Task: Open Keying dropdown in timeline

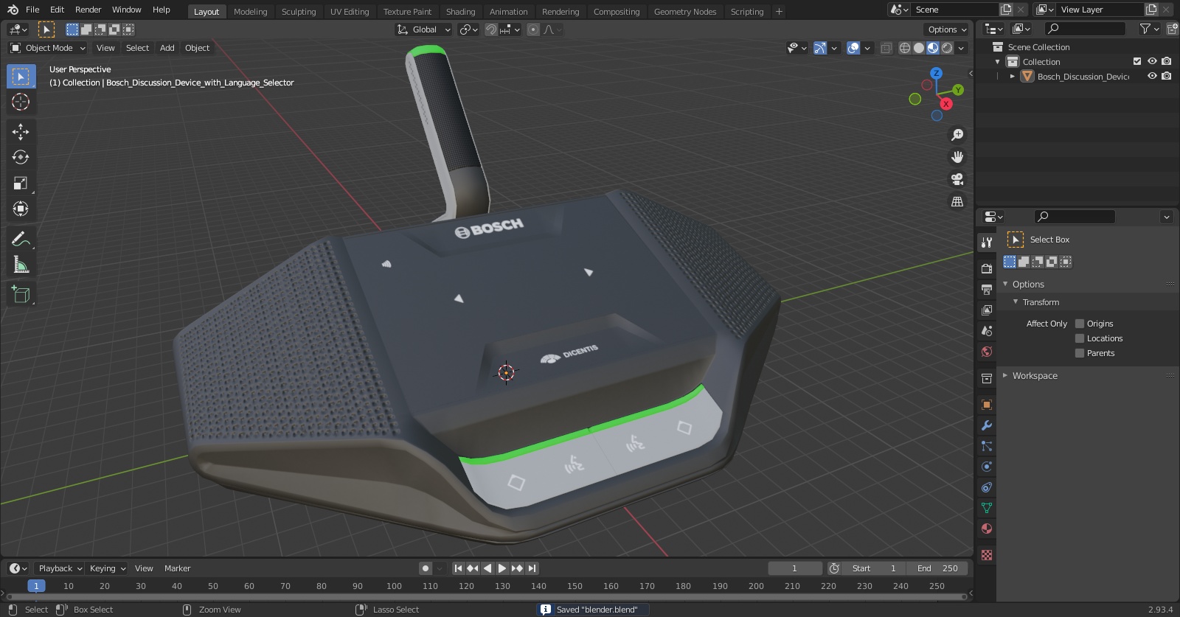Action: 107,568
